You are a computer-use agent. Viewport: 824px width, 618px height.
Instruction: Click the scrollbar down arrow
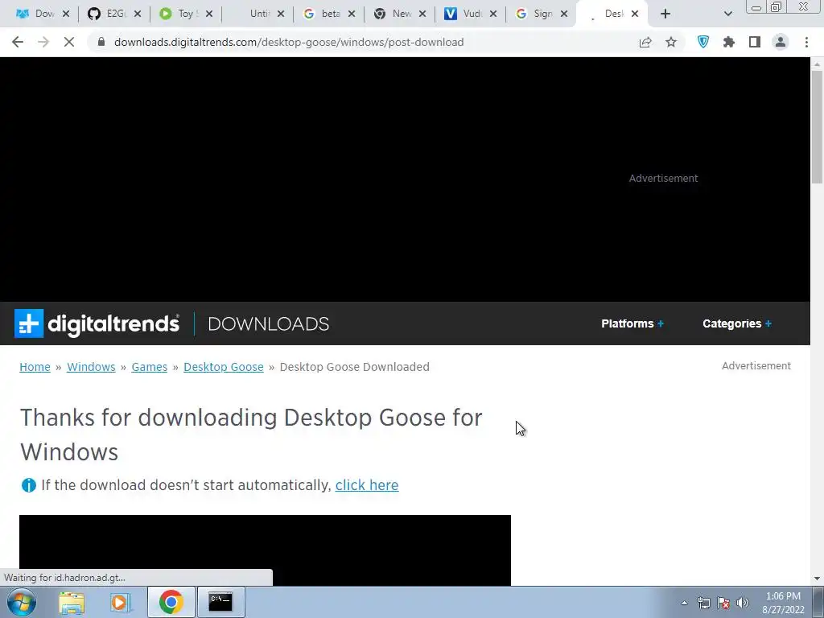pos(817,579)
